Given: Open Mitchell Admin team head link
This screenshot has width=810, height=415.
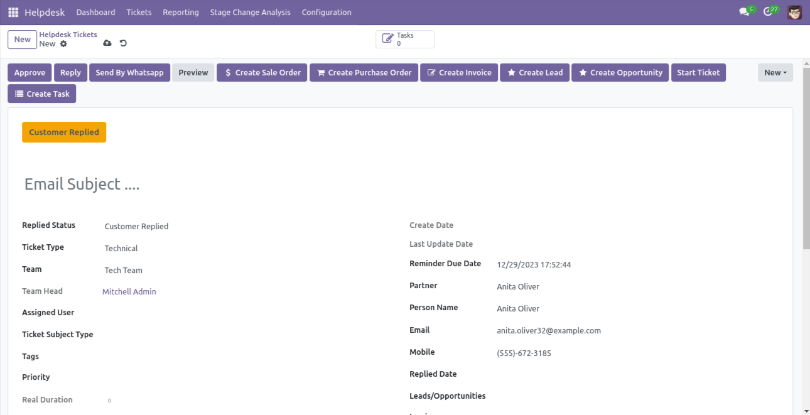Looking at the screenshot, I should (x=129, y=292).
